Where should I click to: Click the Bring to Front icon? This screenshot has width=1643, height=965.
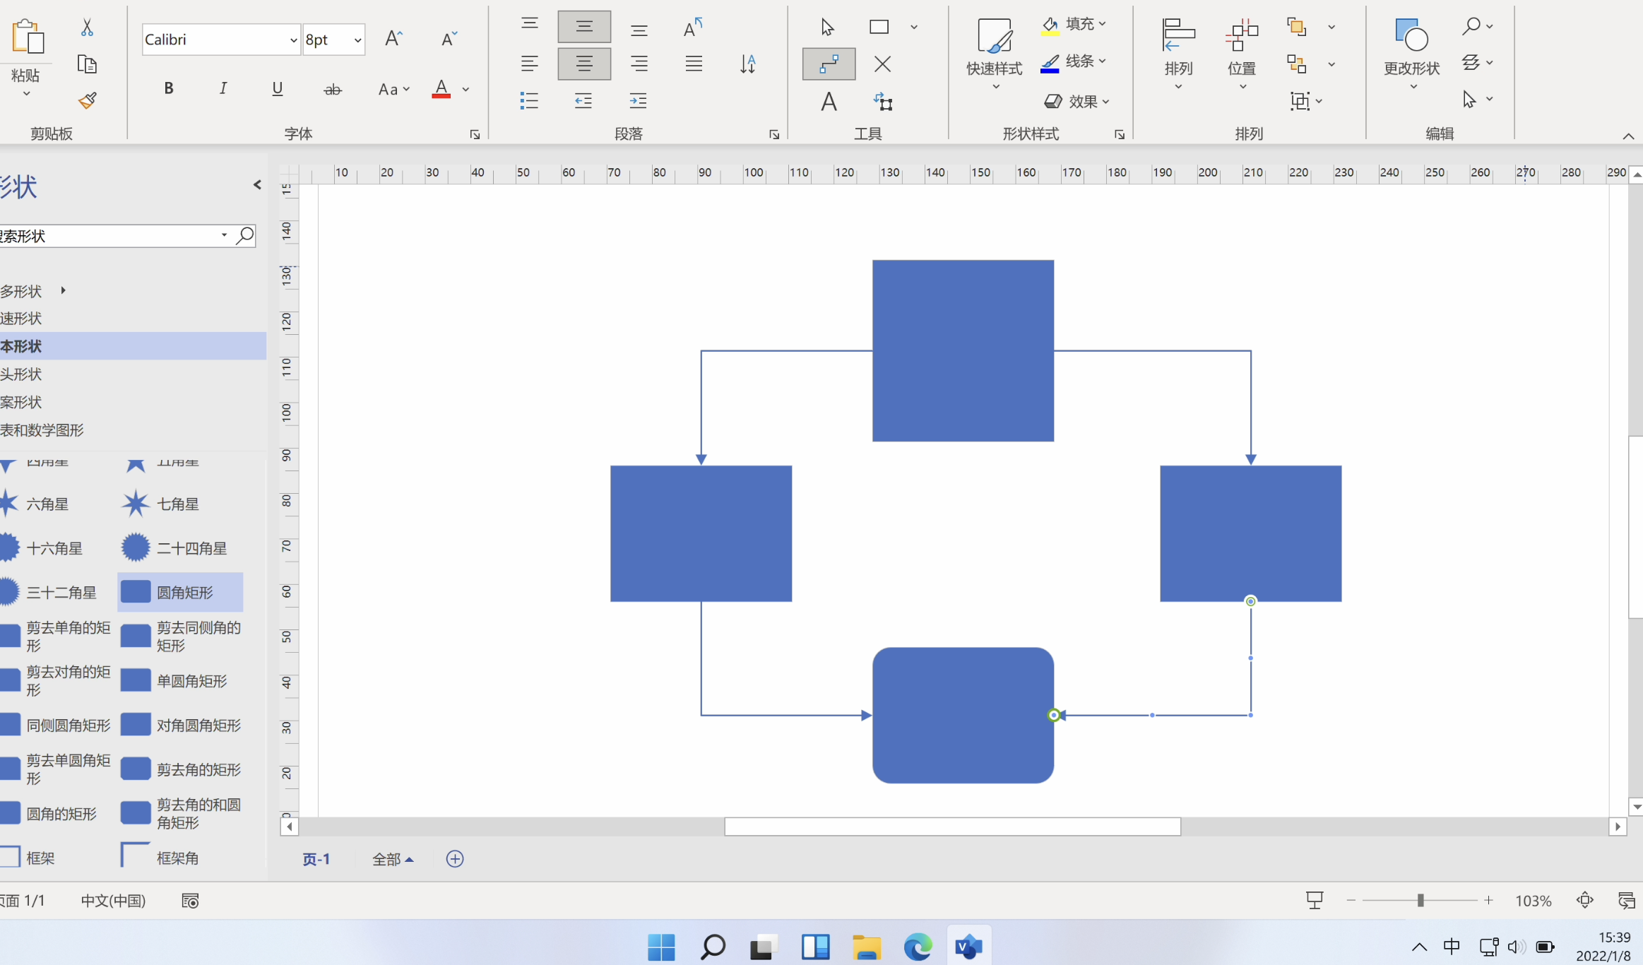(x=1297, y=27)
